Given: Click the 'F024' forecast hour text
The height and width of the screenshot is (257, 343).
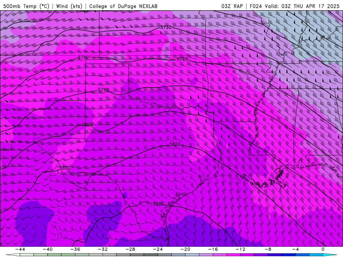Looking at the screenshot, I should pyautogui.click(x=256, y=6).
